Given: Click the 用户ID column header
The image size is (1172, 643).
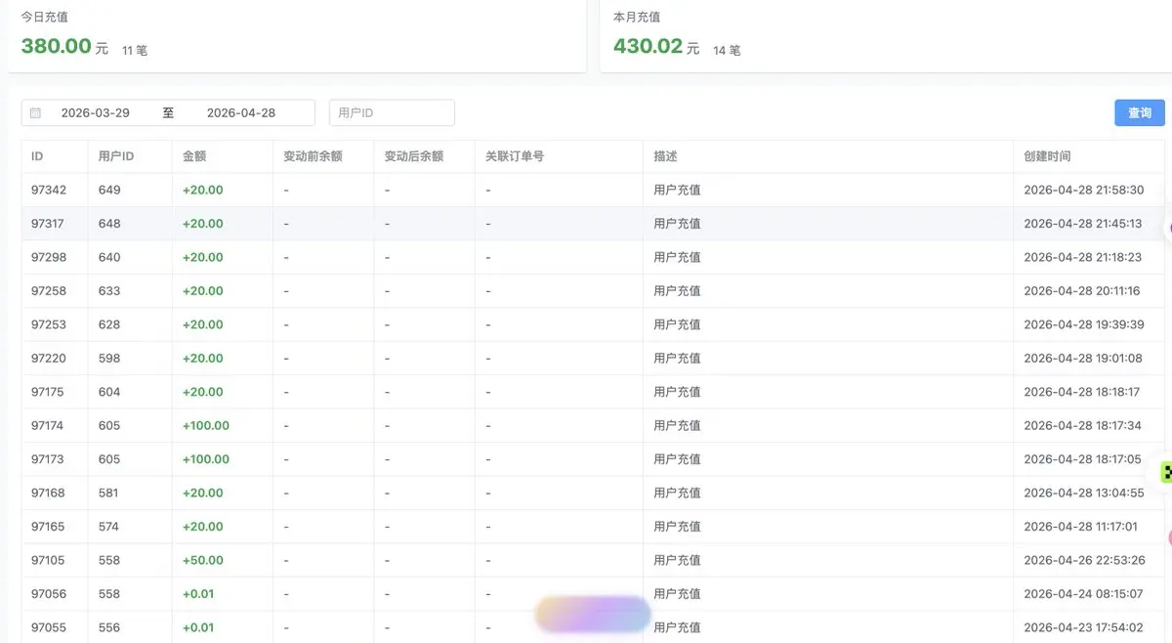Looking at the screenshot, I should tap(116, 156).
